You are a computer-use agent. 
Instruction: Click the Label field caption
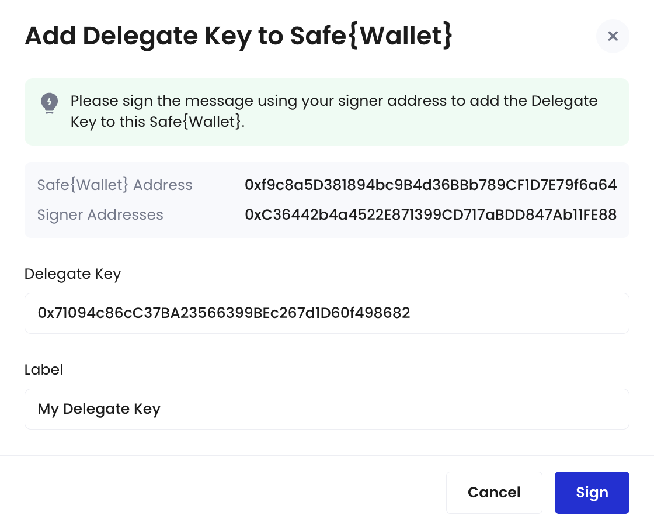[44, 369]
